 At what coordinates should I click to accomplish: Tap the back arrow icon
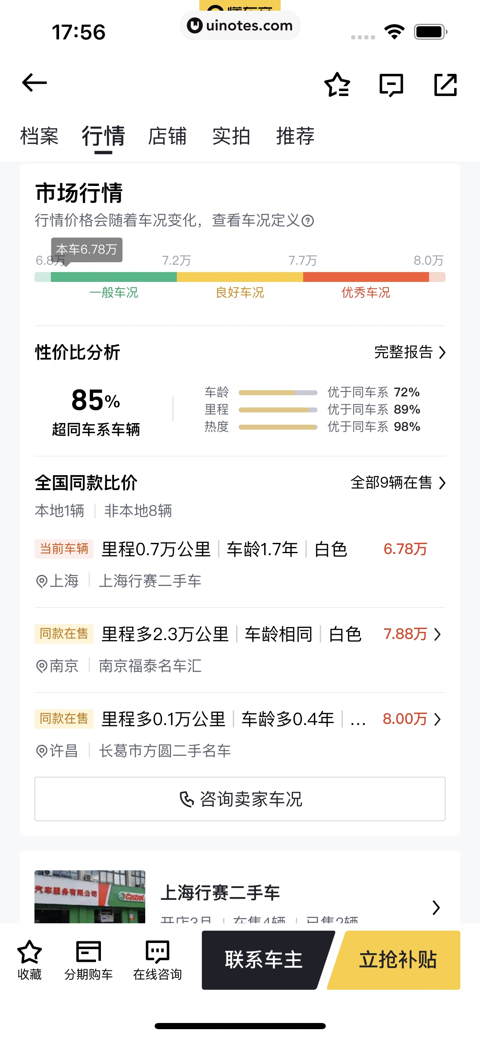click(x=34, y=83)
